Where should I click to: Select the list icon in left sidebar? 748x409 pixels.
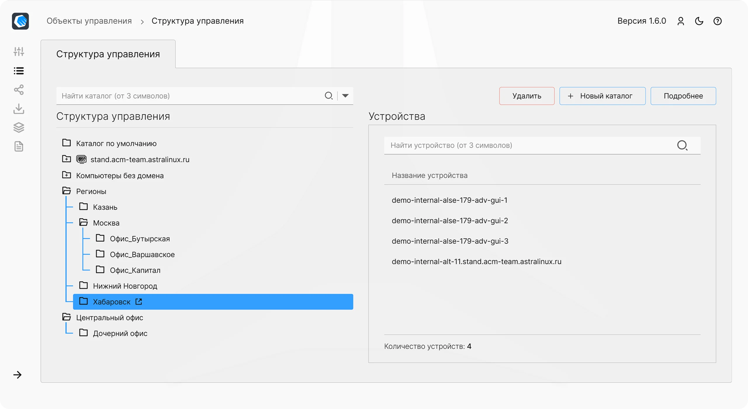[x=19, y=71]
